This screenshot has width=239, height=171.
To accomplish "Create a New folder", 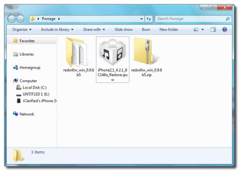I will (169, 29).
